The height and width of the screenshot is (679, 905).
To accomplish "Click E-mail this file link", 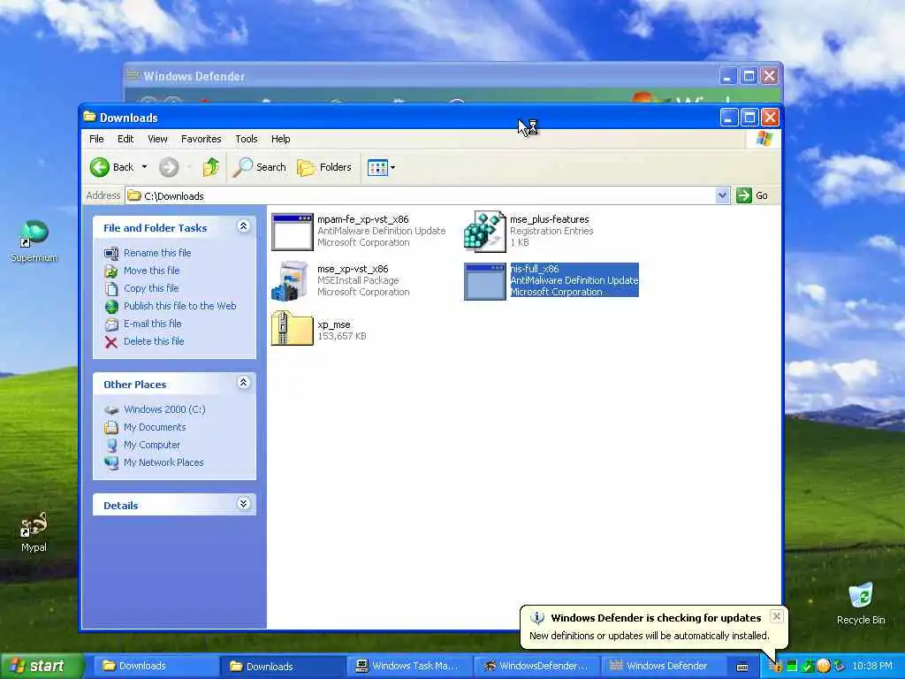I will [152, 324].
